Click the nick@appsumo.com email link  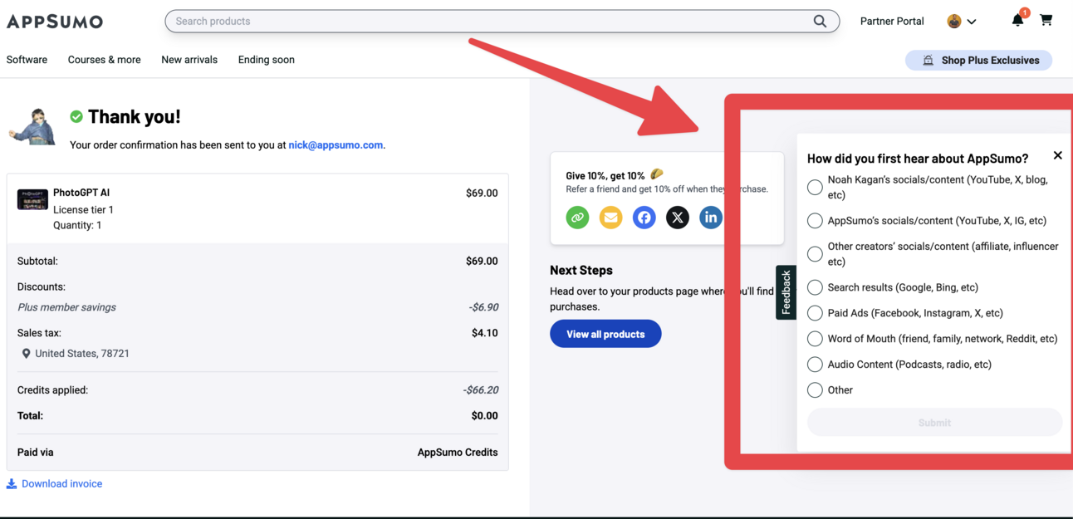(336, 145)
